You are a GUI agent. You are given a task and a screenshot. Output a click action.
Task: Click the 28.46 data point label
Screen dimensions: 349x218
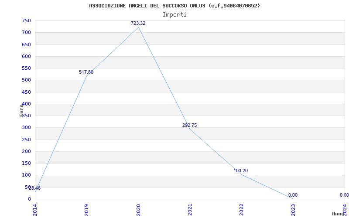[35, 188]
